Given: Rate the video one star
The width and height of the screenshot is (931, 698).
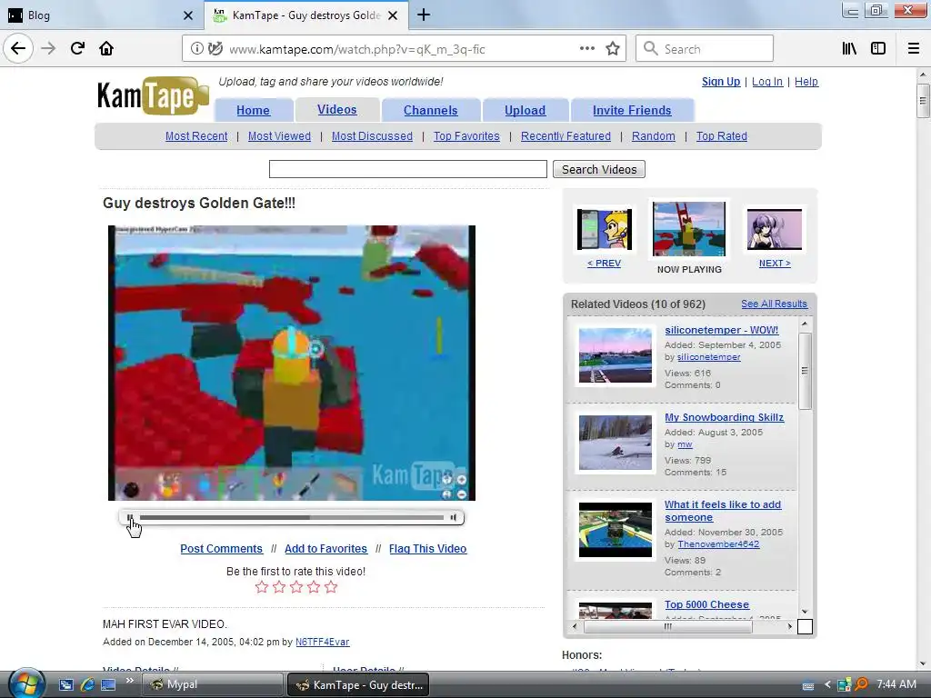Looking at the screenshot, I should [261, 587].
